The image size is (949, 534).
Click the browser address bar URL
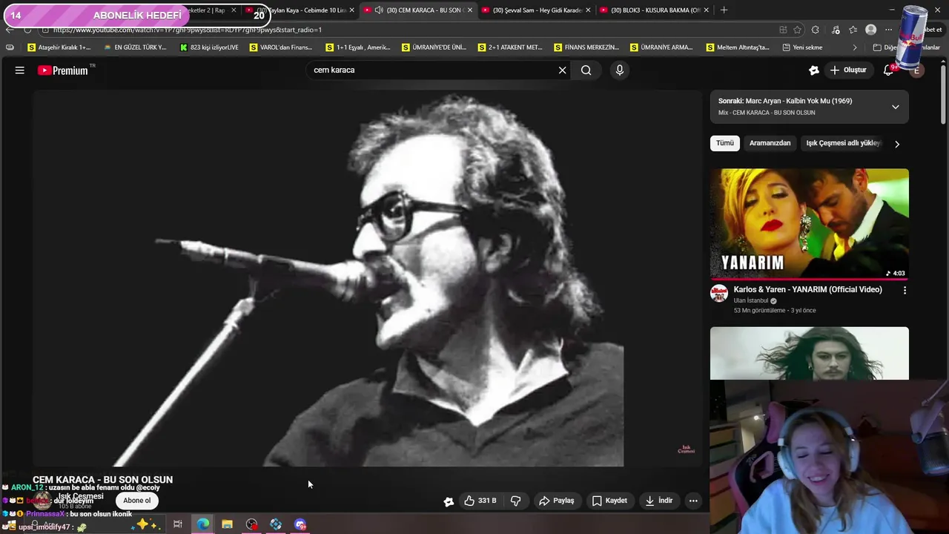pyautogui.click(x=188, y=30)
